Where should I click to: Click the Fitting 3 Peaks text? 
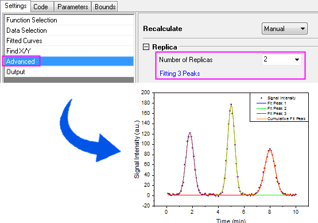point(180,74)
